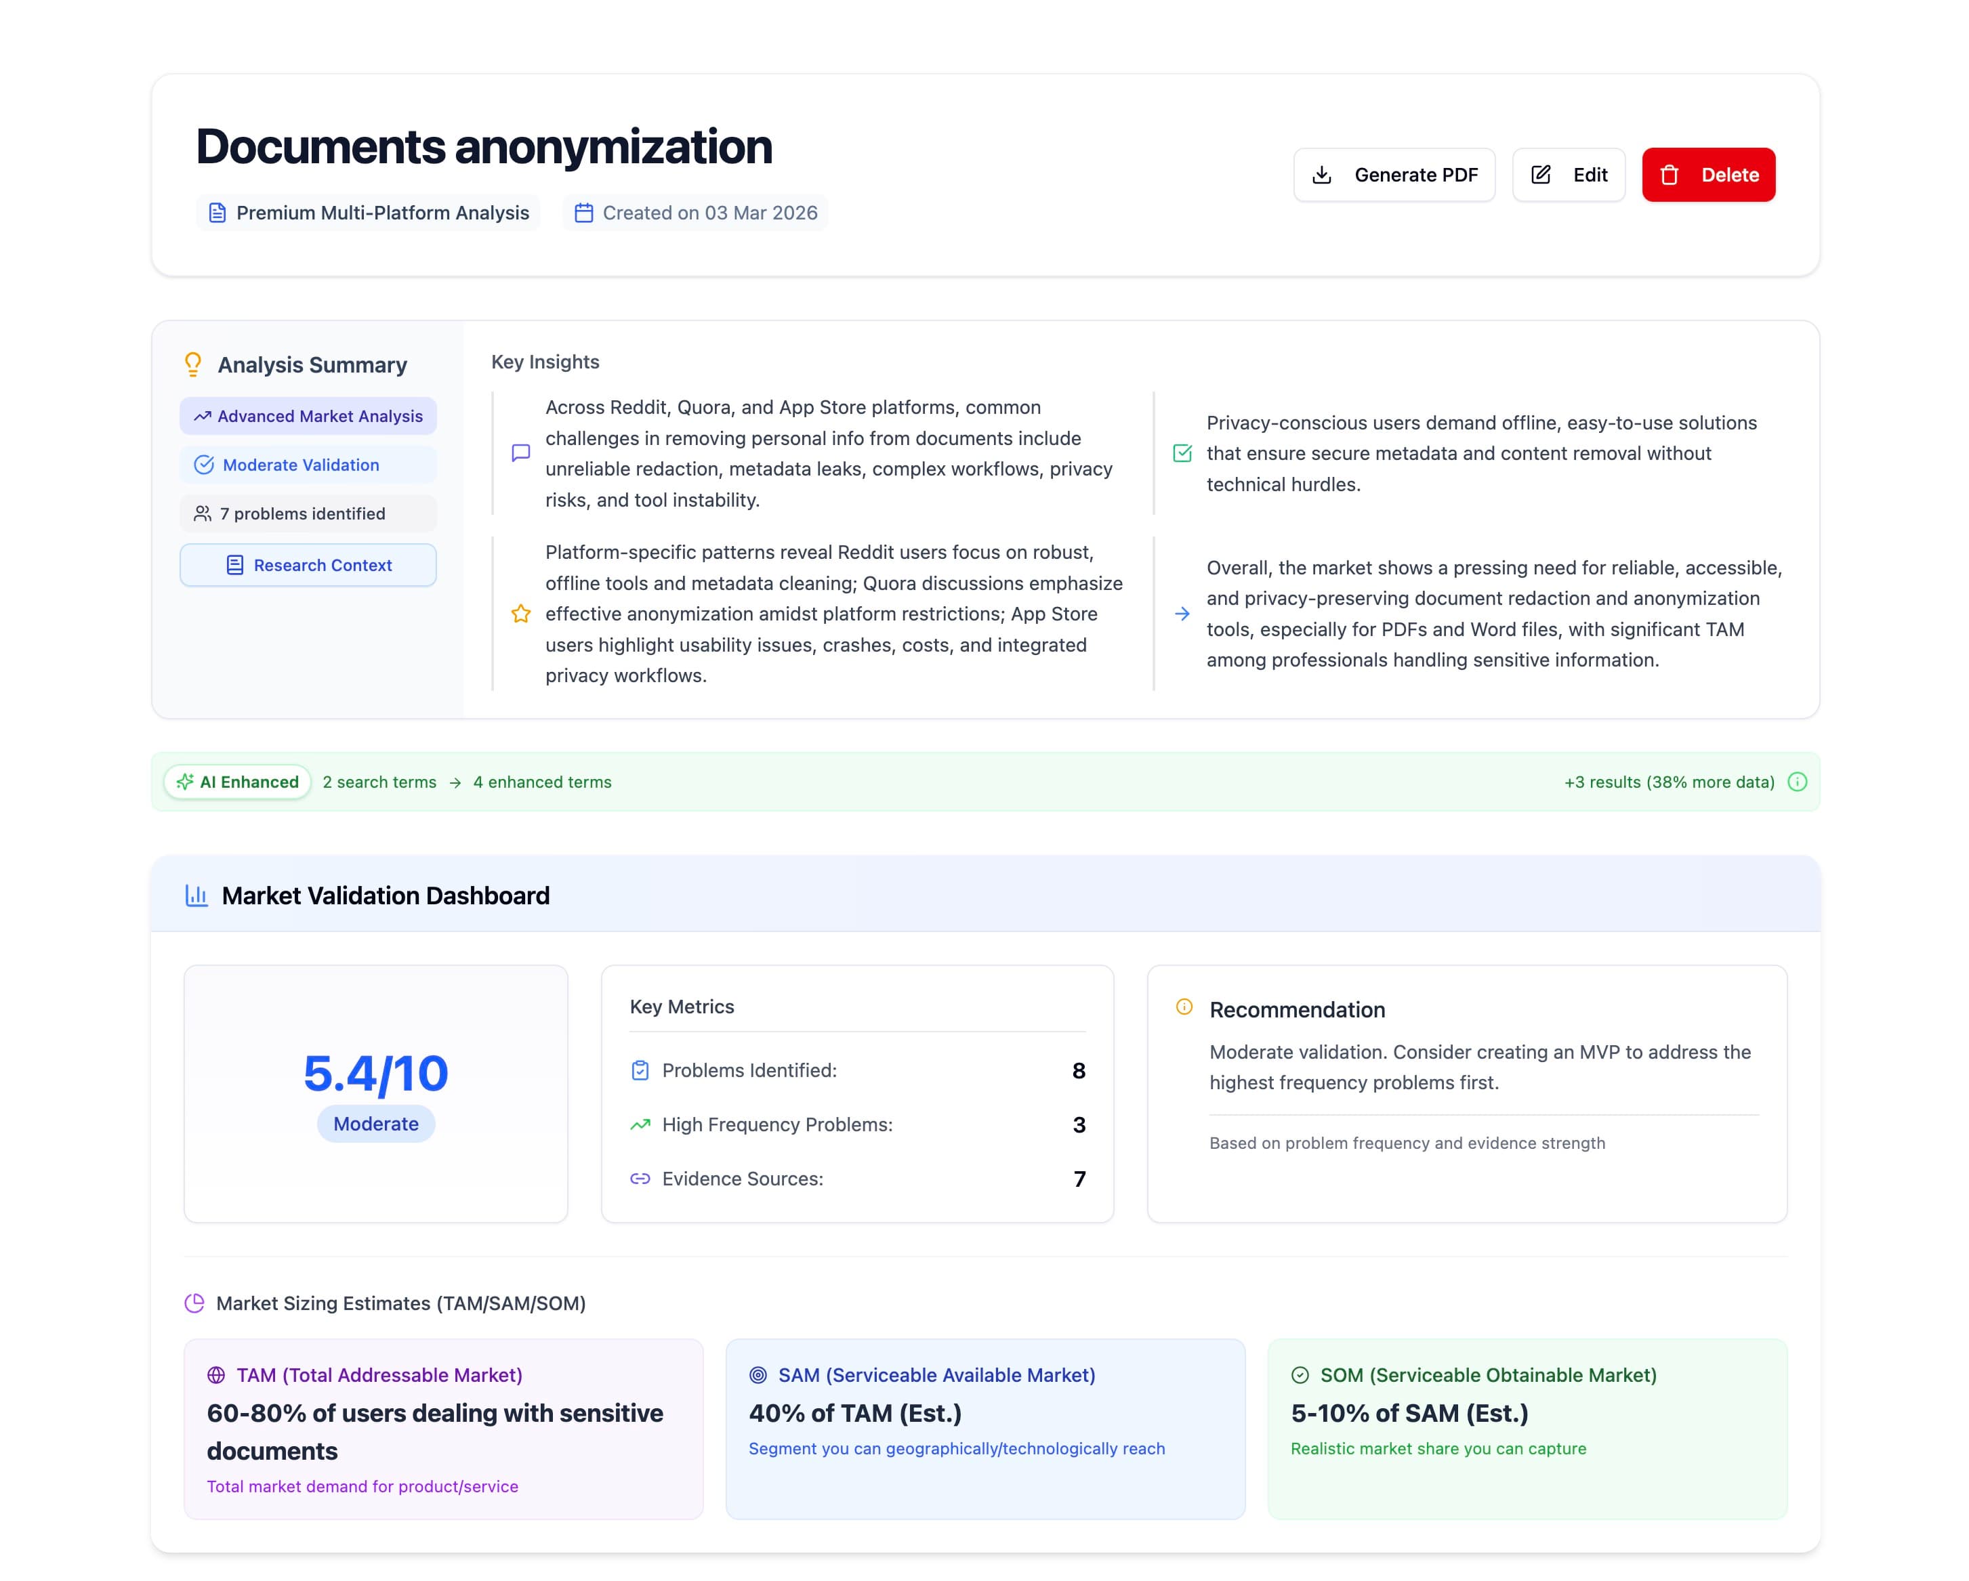Click the Moderate score label

(x=375, y=1124)
